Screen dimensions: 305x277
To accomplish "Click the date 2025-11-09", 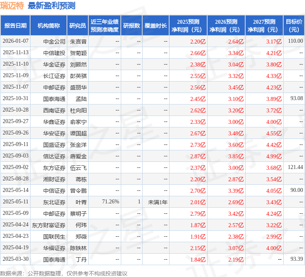I will [x=15, y=76].
